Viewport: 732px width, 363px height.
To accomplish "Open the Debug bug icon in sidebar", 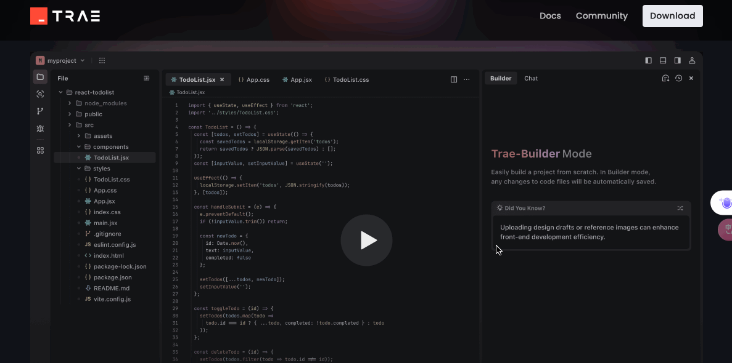I will 40,128.
